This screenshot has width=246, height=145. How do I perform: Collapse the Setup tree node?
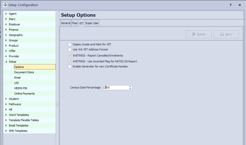coord(6,62)
